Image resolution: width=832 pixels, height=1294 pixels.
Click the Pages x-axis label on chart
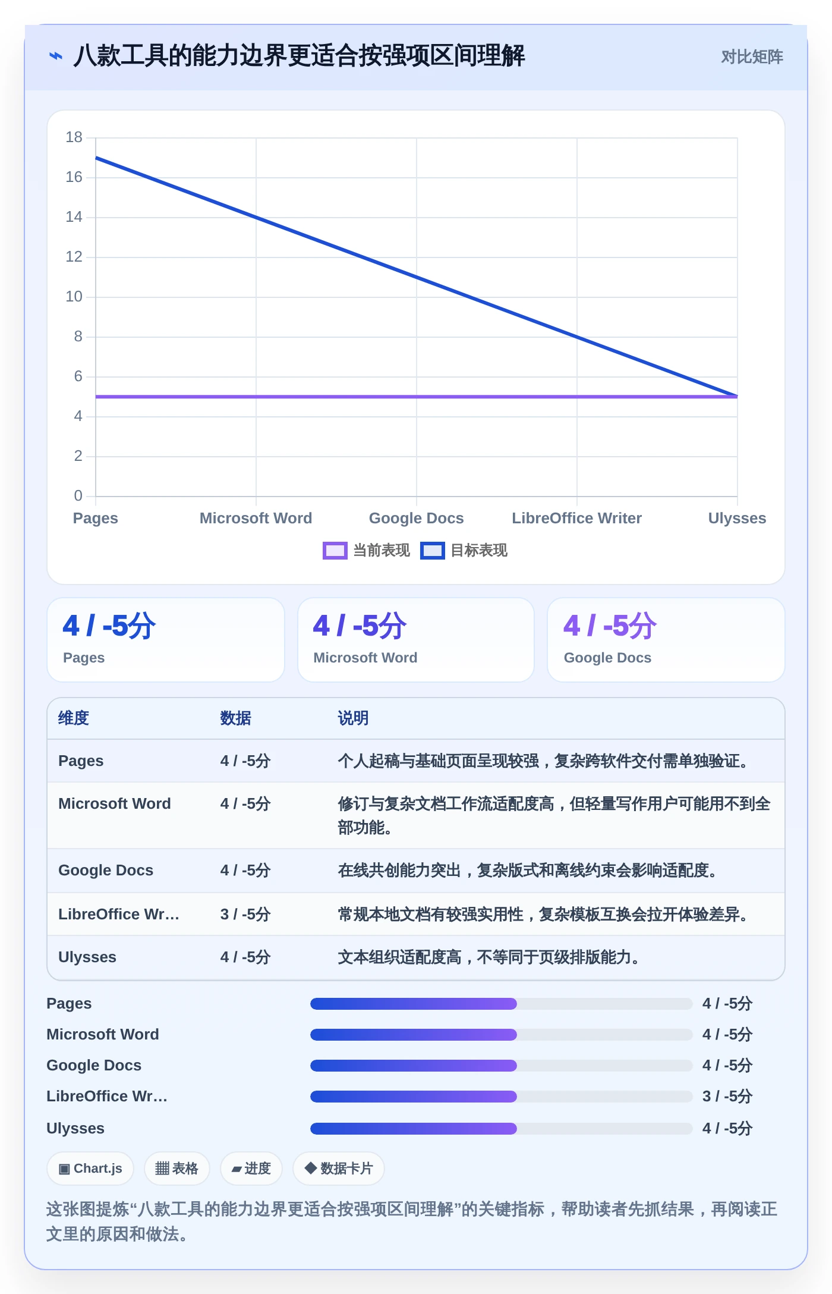point(95,519)
